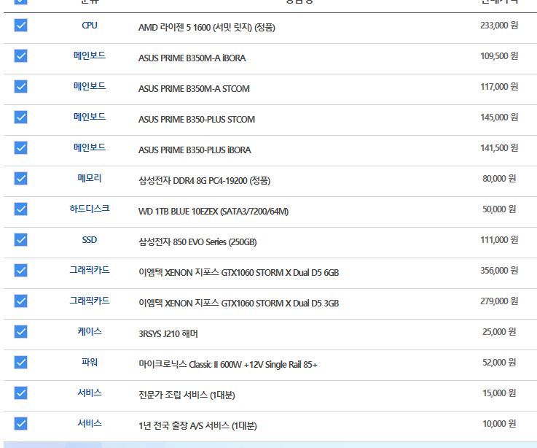This screenshot has height=448, width=537.
Task: Click 메인보드 label in the B350-PLUS STCOM row
Action: (x=90, y=117)
